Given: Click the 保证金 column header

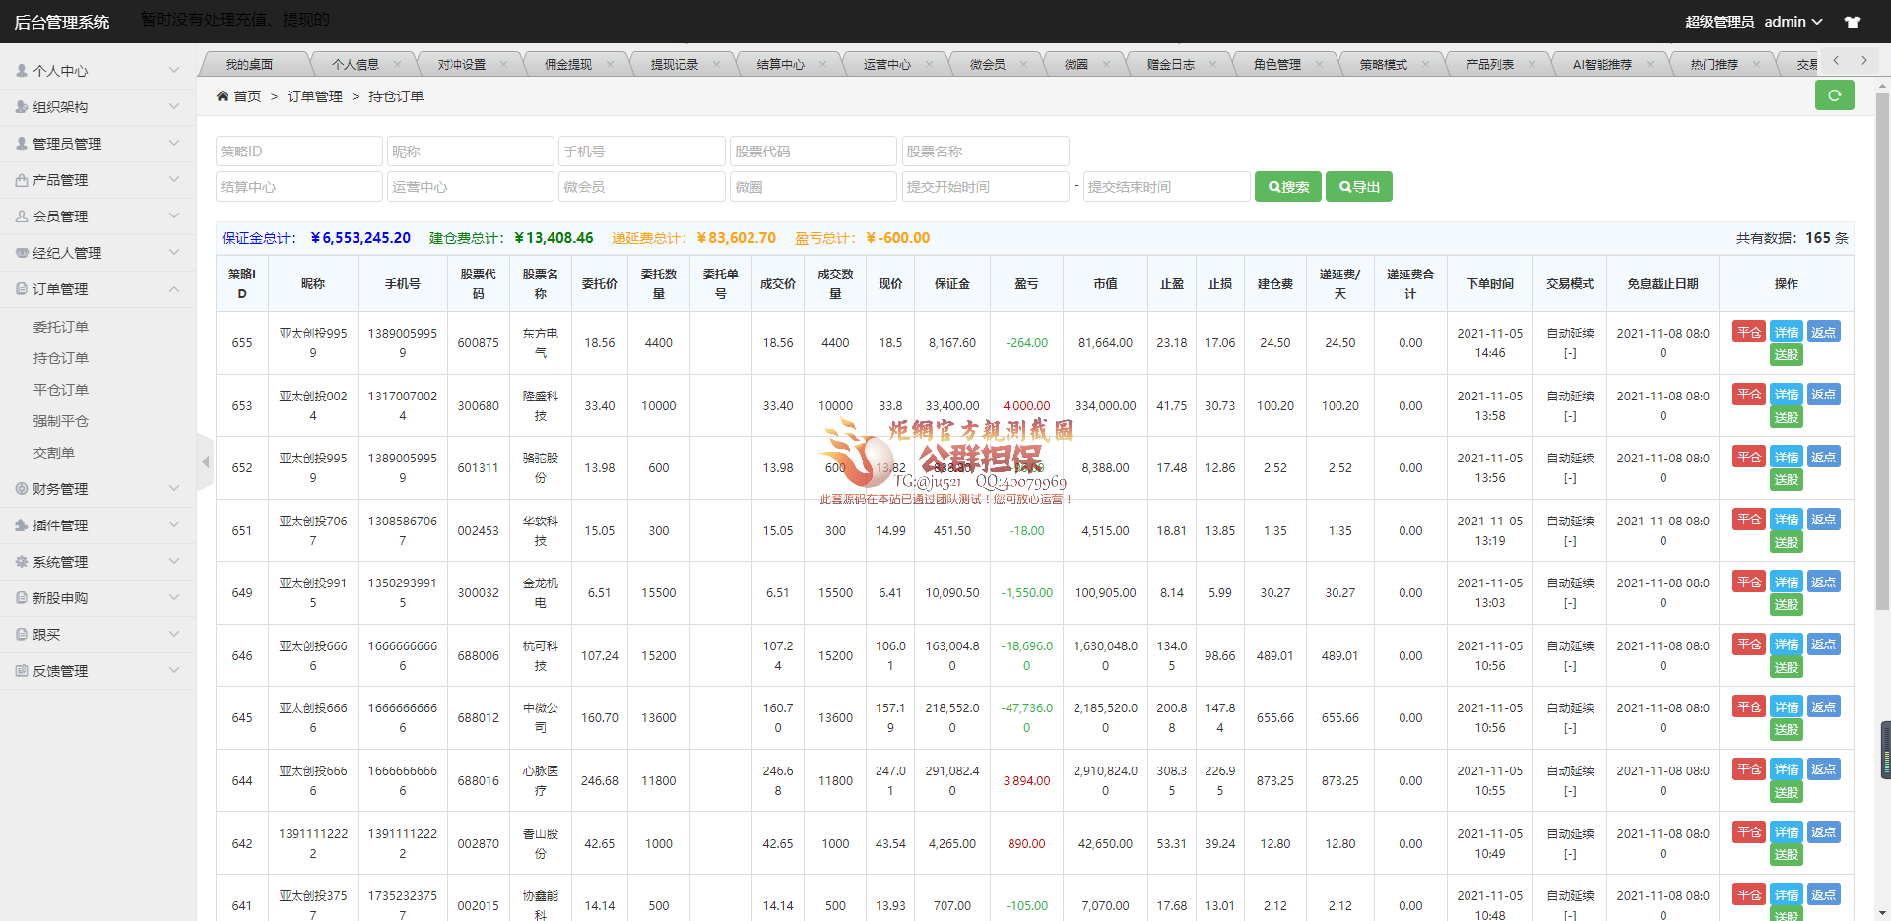Looking at the screenshot, I should coord(952,283).
